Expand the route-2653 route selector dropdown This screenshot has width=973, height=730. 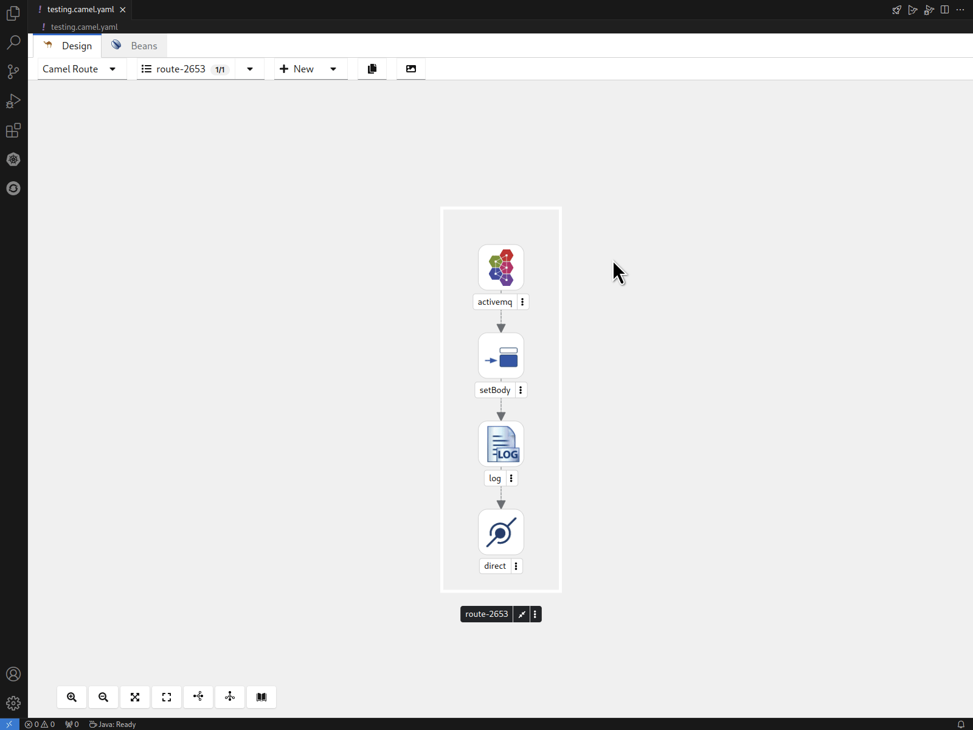[x=250, y=69]
